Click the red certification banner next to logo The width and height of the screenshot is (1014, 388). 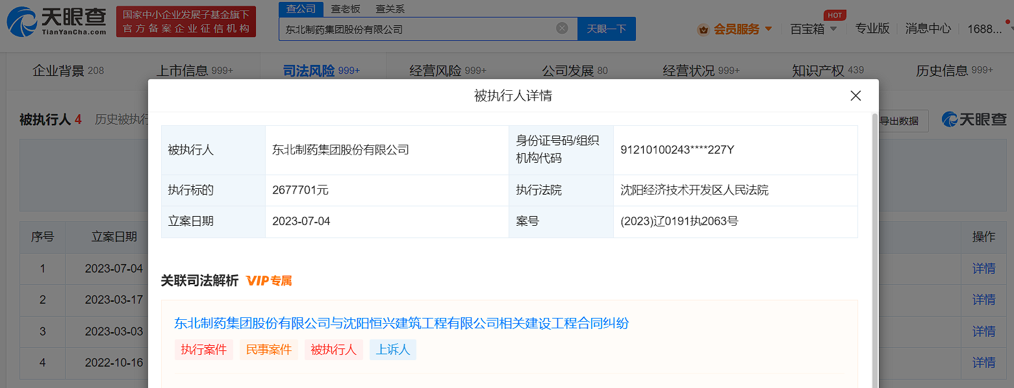[x=186, y=21]
